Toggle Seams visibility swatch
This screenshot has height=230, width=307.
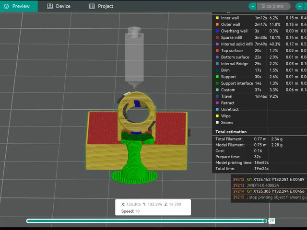click(x=217, y=123)
